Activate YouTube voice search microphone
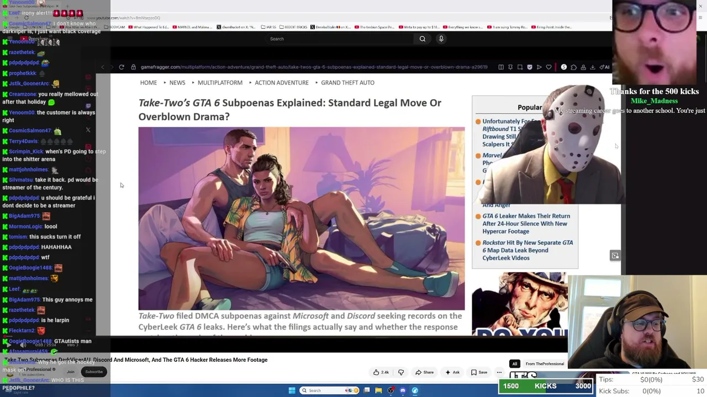This screenshot has width=707, height=397. [x=441, y=39]
